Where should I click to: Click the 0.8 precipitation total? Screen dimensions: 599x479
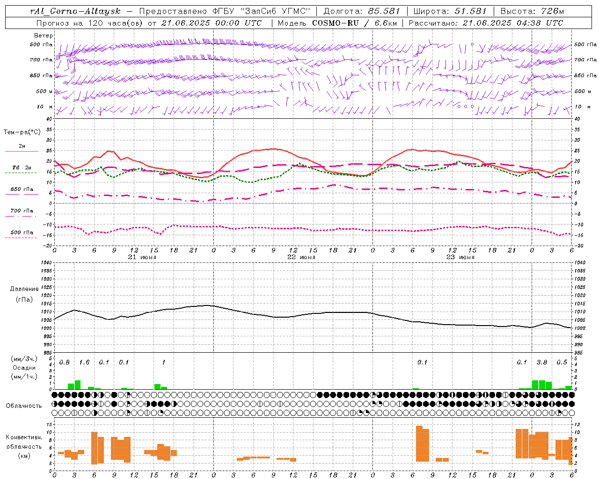[x=65, y=363]
